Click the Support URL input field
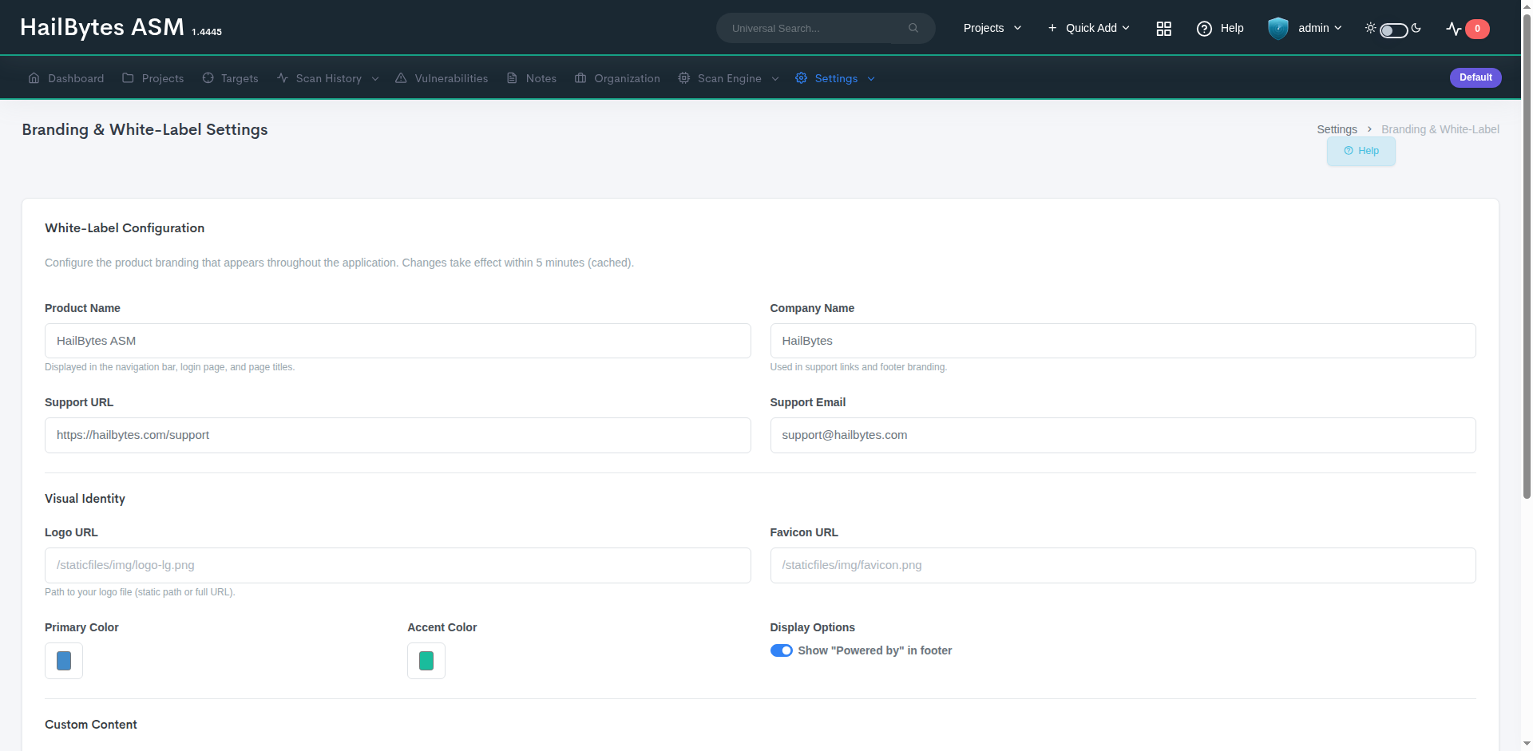The height and width of the screenshot is (751, 1533). (x=398, y=435)
